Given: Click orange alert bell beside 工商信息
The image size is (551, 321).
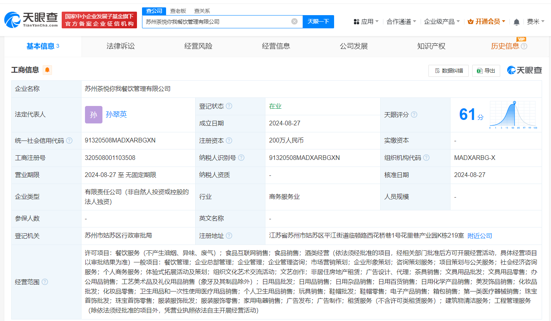Looking at the screenshot, I should click(x=47, y=70).
